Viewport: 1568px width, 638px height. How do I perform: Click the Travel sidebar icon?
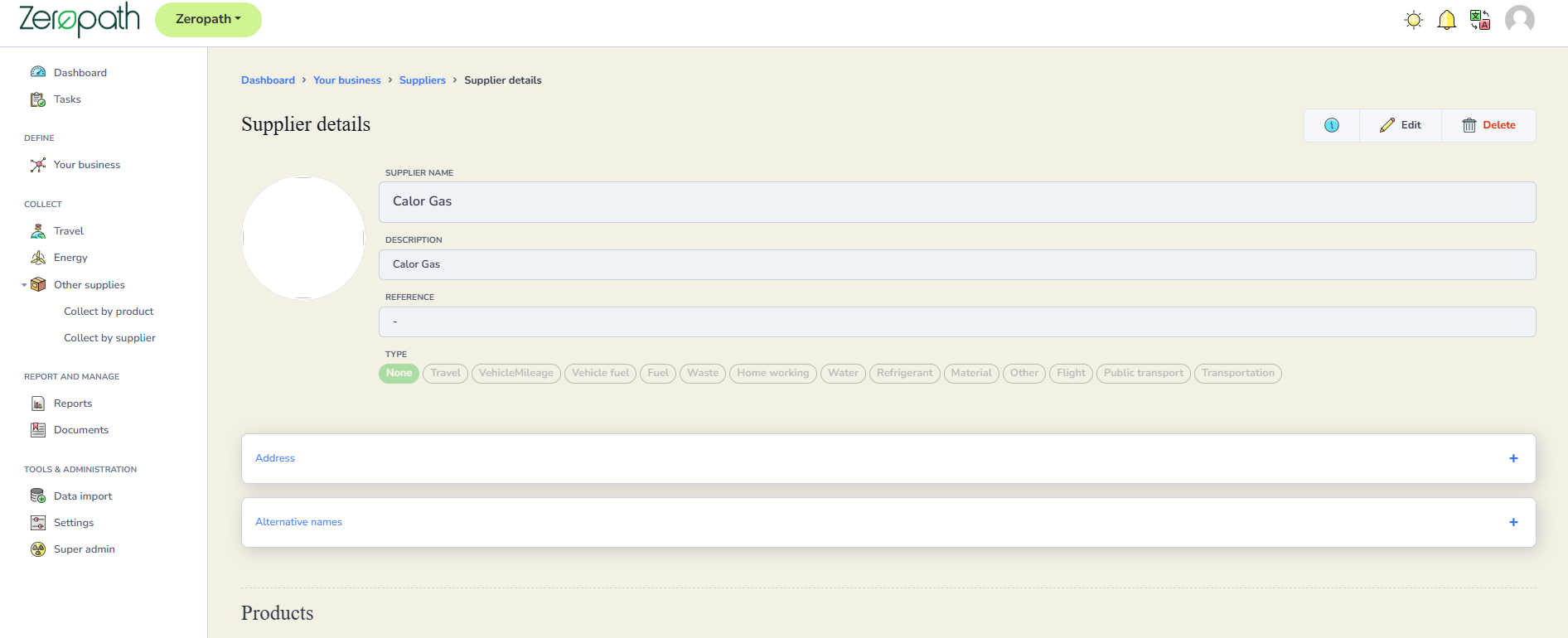tap(38, 231)
